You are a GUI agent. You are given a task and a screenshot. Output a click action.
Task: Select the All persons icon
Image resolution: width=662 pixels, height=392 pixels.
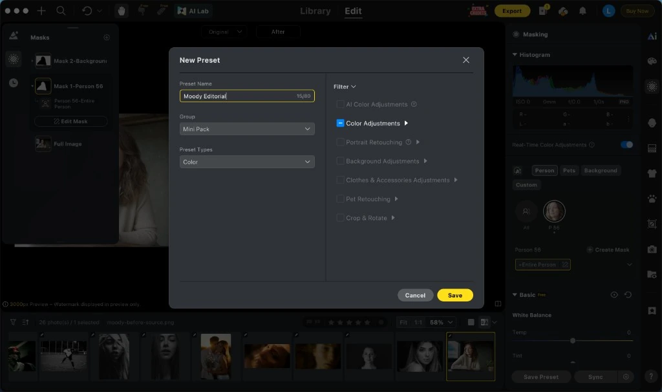pyautogui.click(x=526, y=212)
